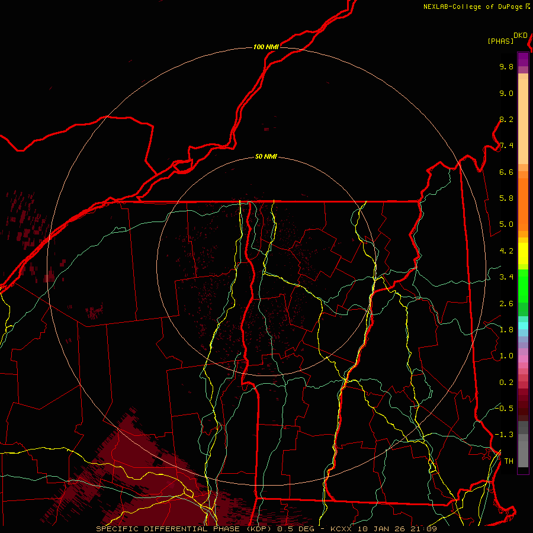This screenshot has height=533, width=533.
Task: Click the 50 NMI range ring label
Action: coord(266,156)
